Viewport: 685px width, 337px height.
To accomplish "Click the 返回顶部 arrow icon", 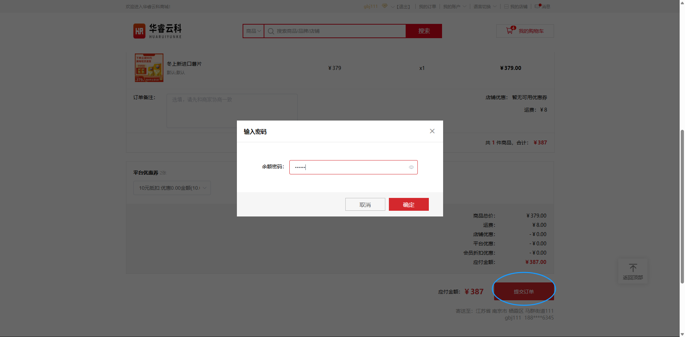I will click(633, 268).
